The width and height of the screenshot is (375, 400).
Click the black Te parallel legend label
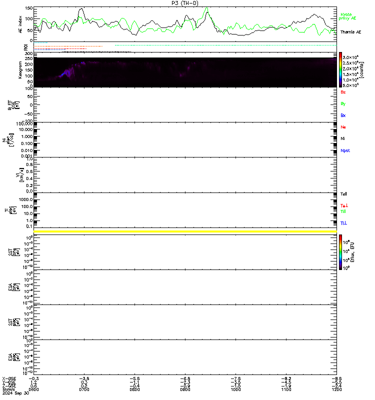(343, 194)
